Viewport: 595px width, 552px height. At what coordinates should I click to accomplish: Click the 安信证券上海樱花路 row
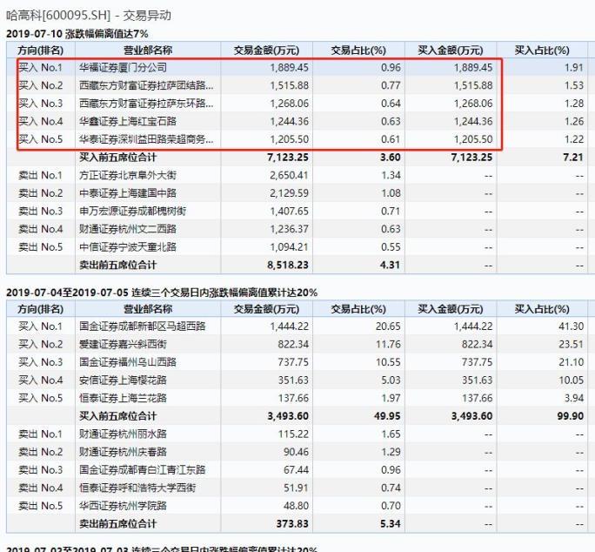point(123,380)
